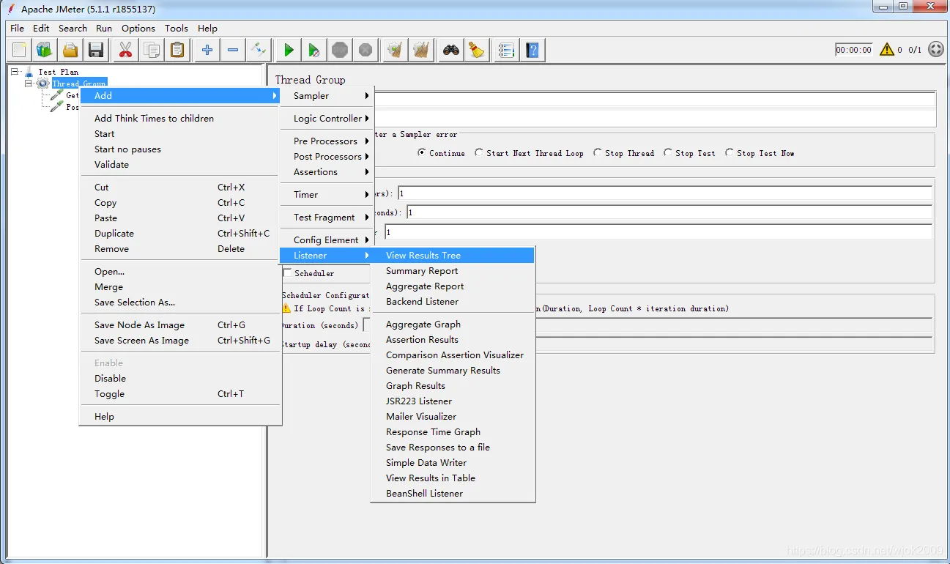This screenshot has width=950, height=564.
Task: Click the Collapse All minus icon
Action: pos(233,50)
